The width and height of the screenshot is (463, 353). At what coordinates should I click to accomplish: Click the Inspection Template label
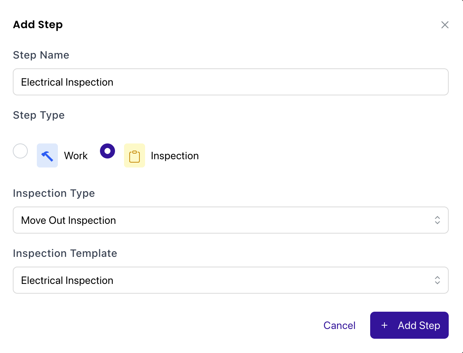click(x=65, y=253)
